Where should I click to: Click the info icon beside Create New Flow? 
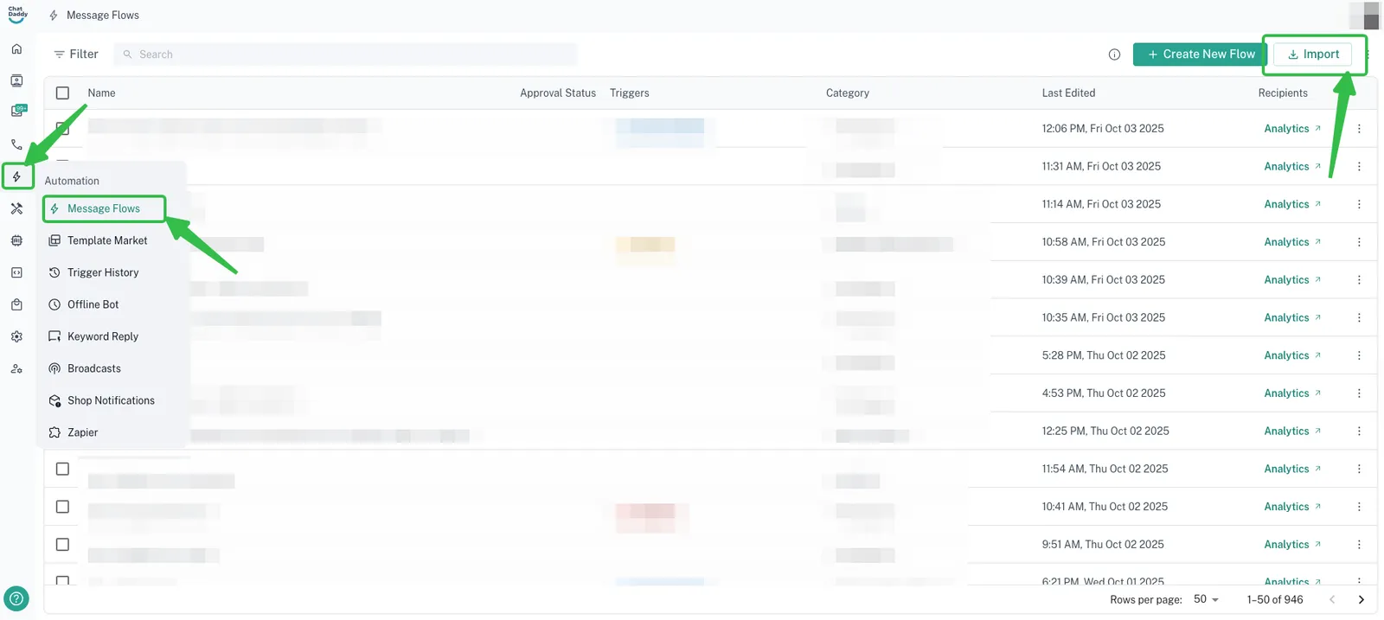pos(1114,54)
